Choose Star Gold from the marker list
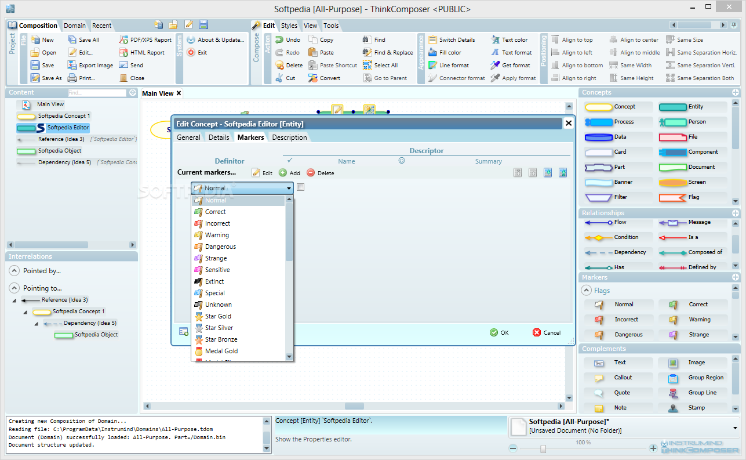746x460 pixels. (238, 316)
